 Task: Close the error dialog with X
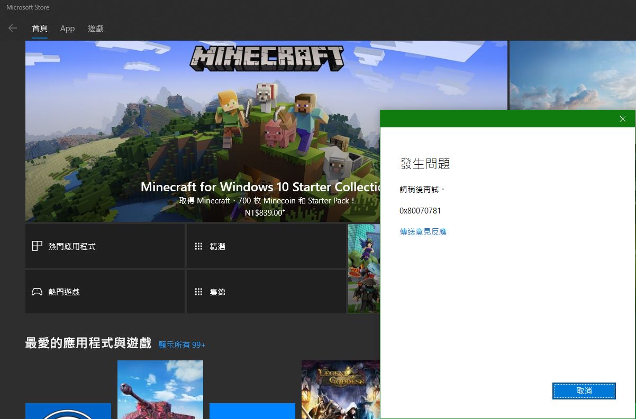[623, 119]
